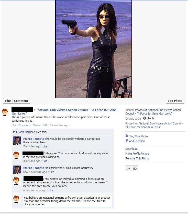The image size is (188, 214).
Task: Click the Share link under the caption
Action: (x=36, y=125)
